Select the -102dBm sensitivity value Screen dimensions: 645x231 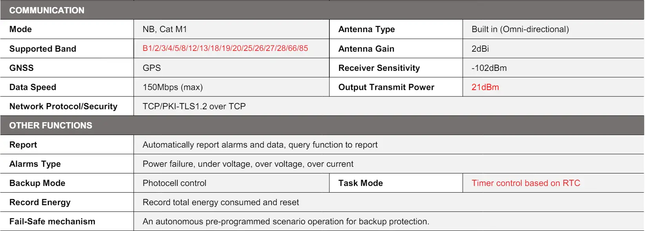[489, 68]
